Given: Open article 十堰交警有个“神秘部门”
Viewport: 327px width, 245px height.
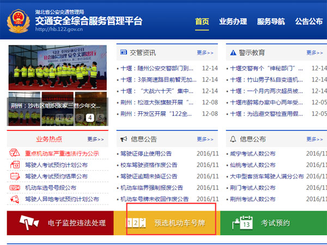Looking at the screenshot, I should (x=267, y=68).
